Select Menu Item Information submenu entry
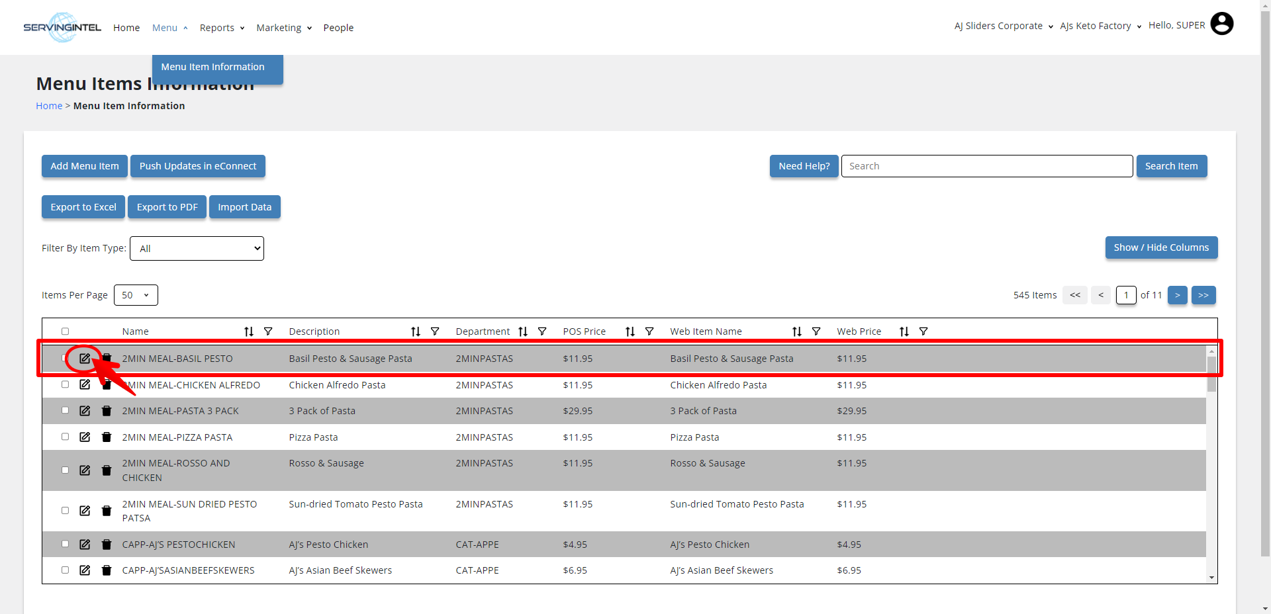This screenshot has height=614, width=1271. point(212,67)
